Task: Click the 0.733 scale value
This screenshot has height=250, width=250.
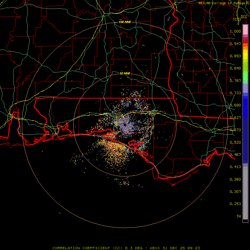Action: [x=235, y=93]
